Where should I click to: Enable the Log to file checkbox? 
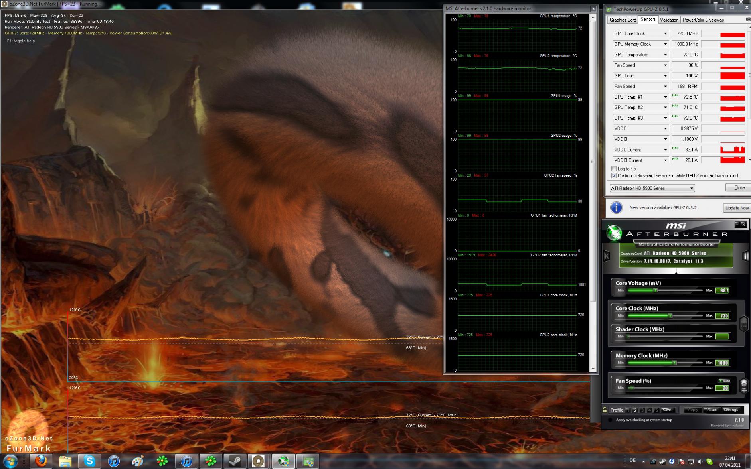point(614,169)
